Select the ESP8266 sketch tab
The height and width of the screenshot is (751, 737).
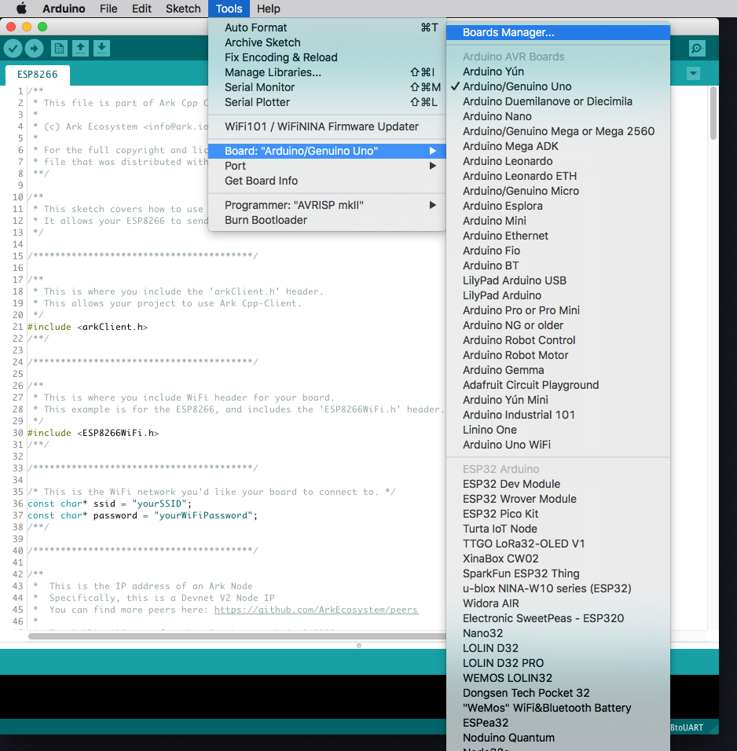[38, 76]
